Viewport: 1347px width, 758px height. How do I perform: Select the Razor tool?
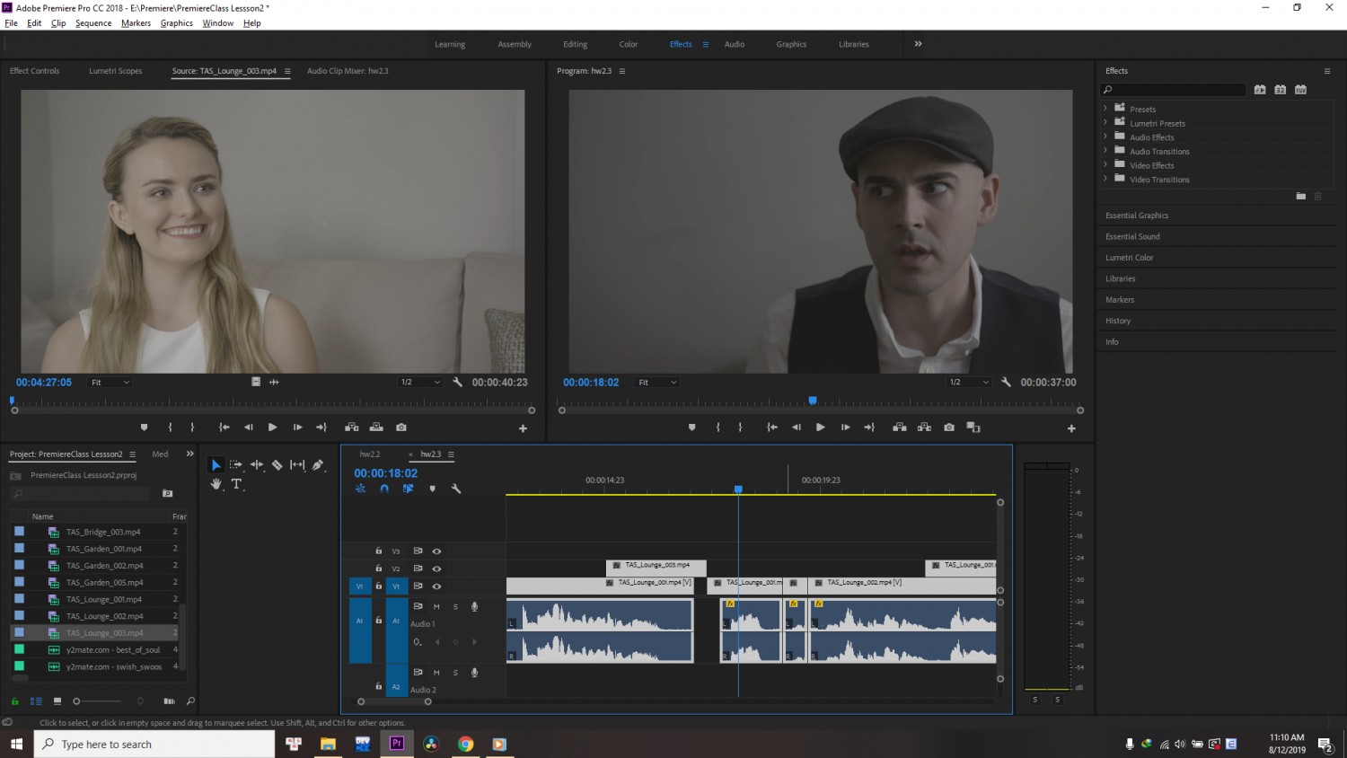point(277,465)
